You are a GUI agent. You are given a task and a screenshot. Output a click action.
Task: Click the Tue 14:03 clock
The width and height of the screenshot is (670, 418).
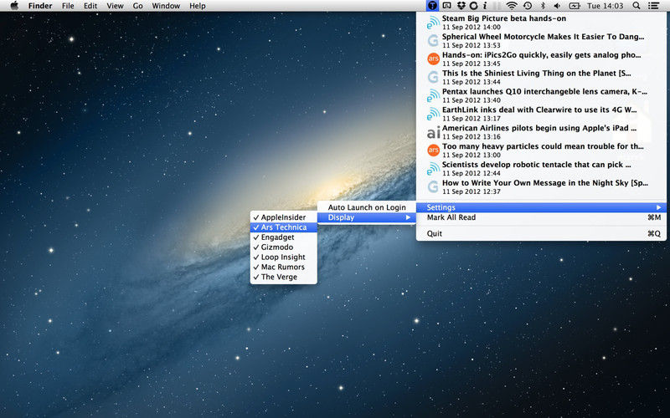(x=605, y=6)
